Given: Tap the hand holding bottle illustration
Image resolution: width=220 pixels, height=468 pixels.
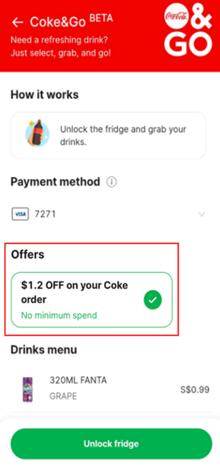Looking at the screenshot, I should pos(37,133).
